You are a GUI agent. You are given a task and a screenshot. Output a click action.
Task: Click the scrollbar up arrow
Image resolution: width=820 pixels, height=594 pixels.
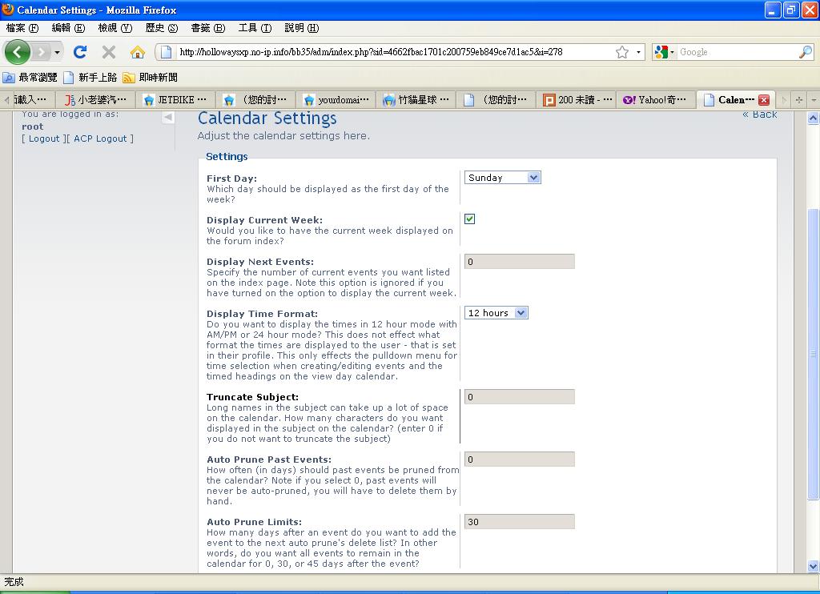click(x=813, y=118)
